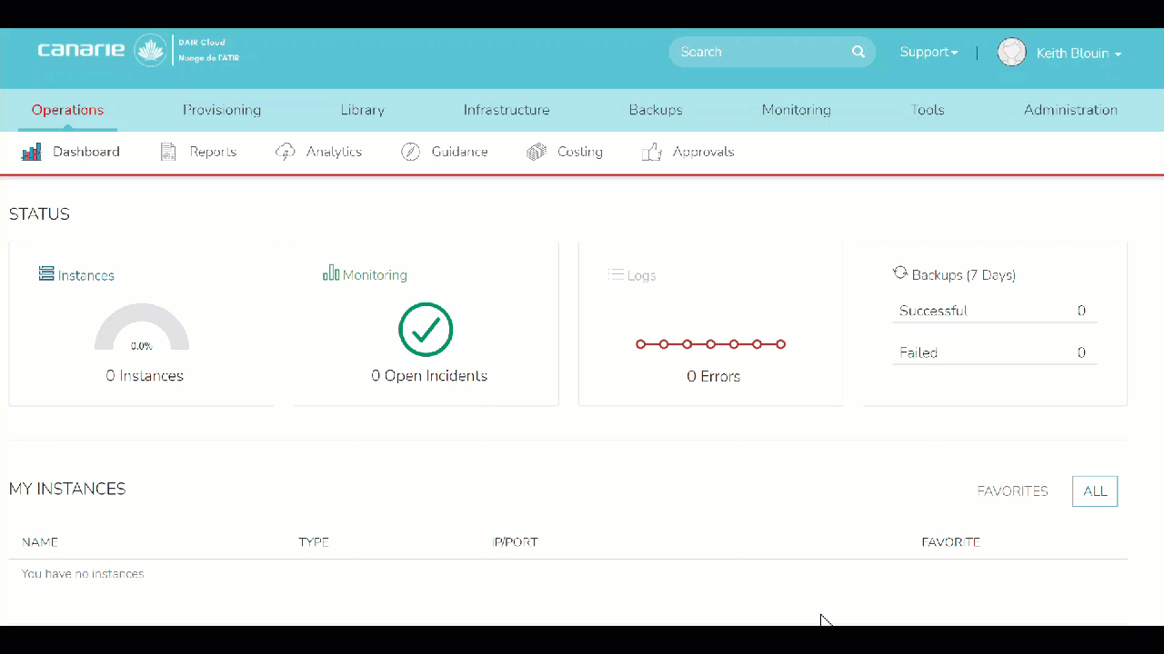Open Analytics via its cloud icon
The image size is (1164, 654).
click(x=286, y=152)
